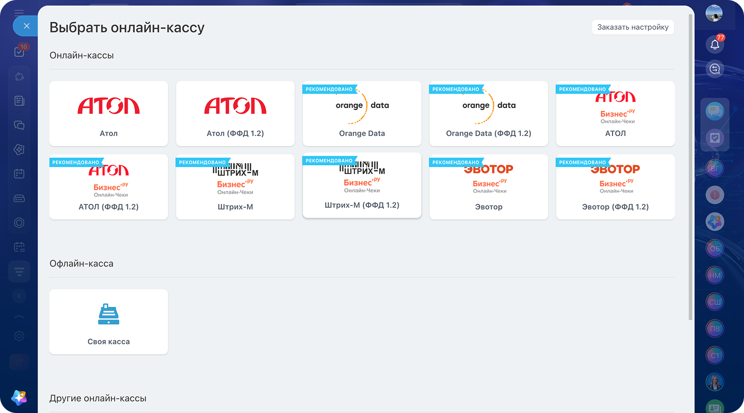Open the news feed icon in left sidebar
Viewport: 744px width, 413px height.
coord(20,101)
